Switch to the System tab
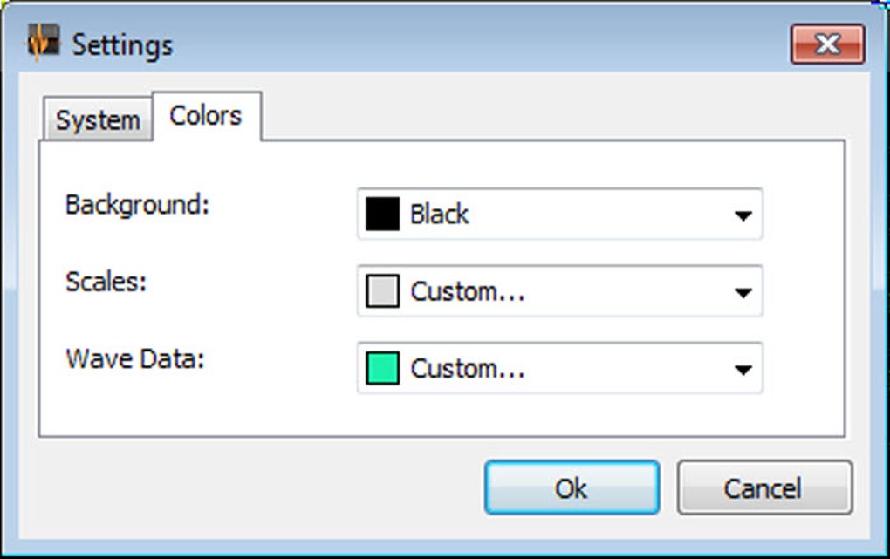Screen dimensions: 890x559 pos(98,119)
